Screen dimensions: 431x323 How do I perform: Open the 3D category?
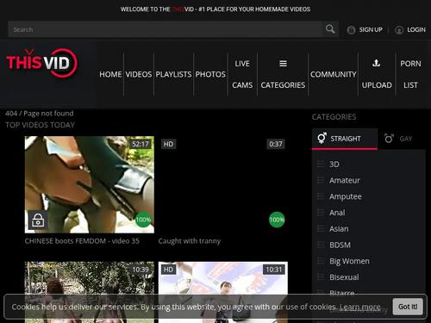pos(334,165)
